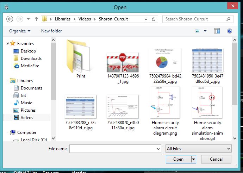The width and height of the screenshot is (243, 173).
Task: Select the line graph 7502488870_e3b011a30a_z.jpg
Action: coord(123,107)
